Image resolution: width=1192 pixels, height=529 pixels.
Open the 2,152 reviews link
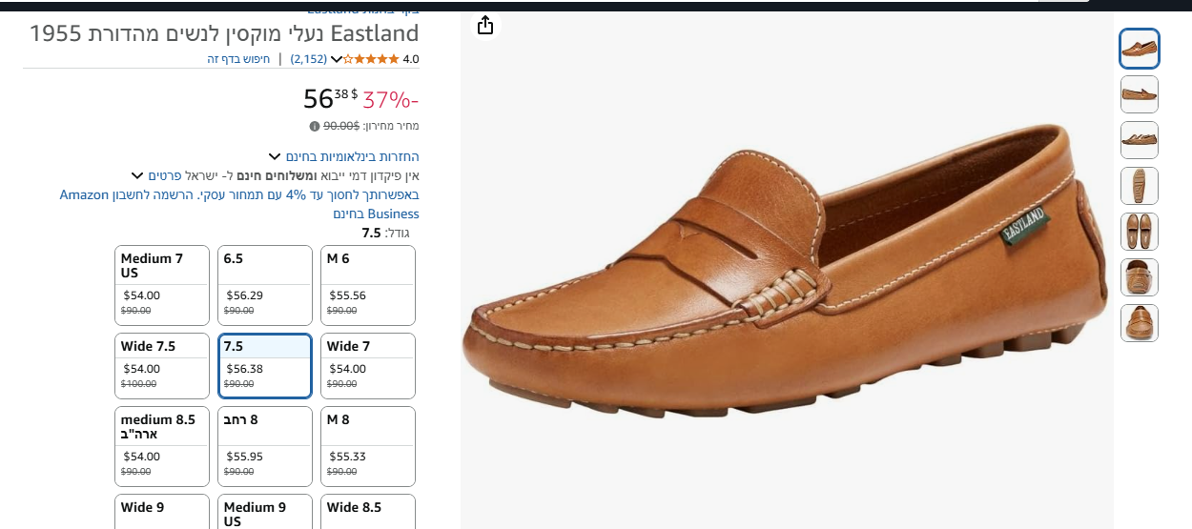point(309,59)
